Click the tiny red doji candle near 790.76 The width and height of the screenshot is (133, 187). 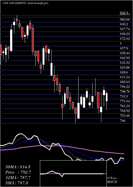click(95, 92)
